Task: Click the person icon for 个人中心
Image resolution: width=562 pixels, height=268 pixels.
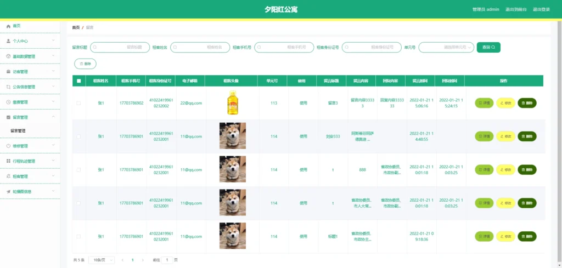Action: [8, 41]
